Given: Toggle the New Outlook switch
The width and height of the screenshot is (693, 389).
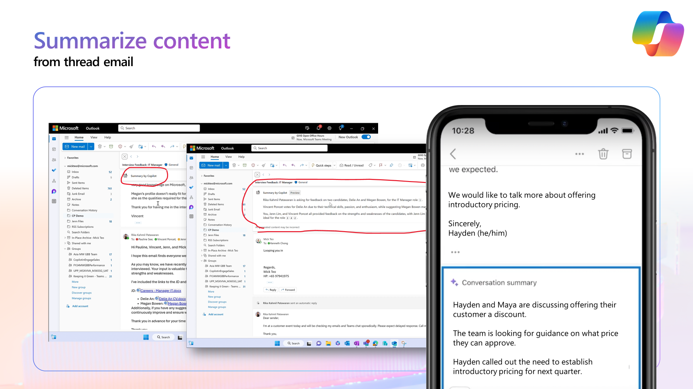Looking at the screenshot, I should 366,137.
